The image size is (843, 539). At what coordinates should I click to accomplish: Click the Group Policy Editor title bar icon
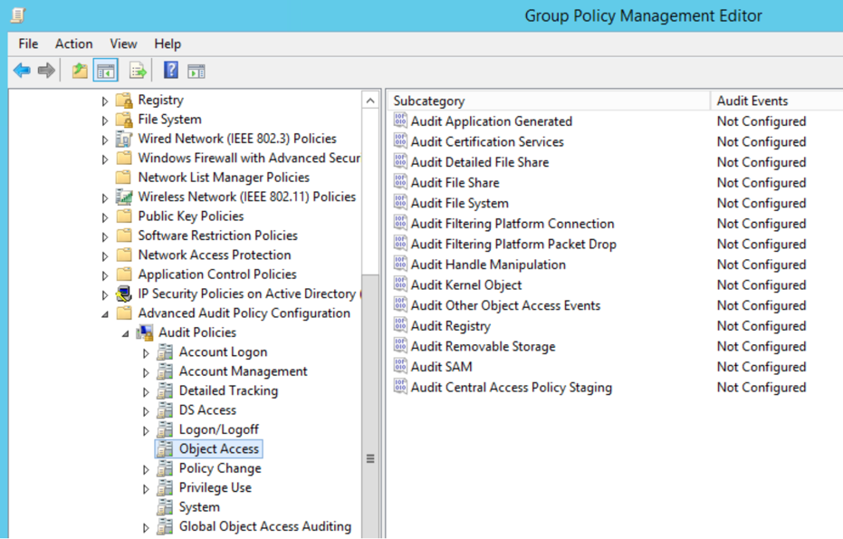click(x=18, y=15)
